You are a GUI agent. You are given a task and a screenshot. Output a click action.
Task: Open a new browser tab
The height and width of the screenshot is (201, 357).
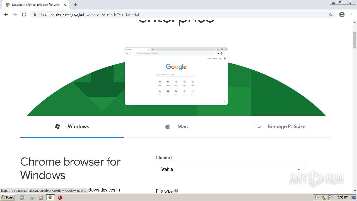click(75, 5)
